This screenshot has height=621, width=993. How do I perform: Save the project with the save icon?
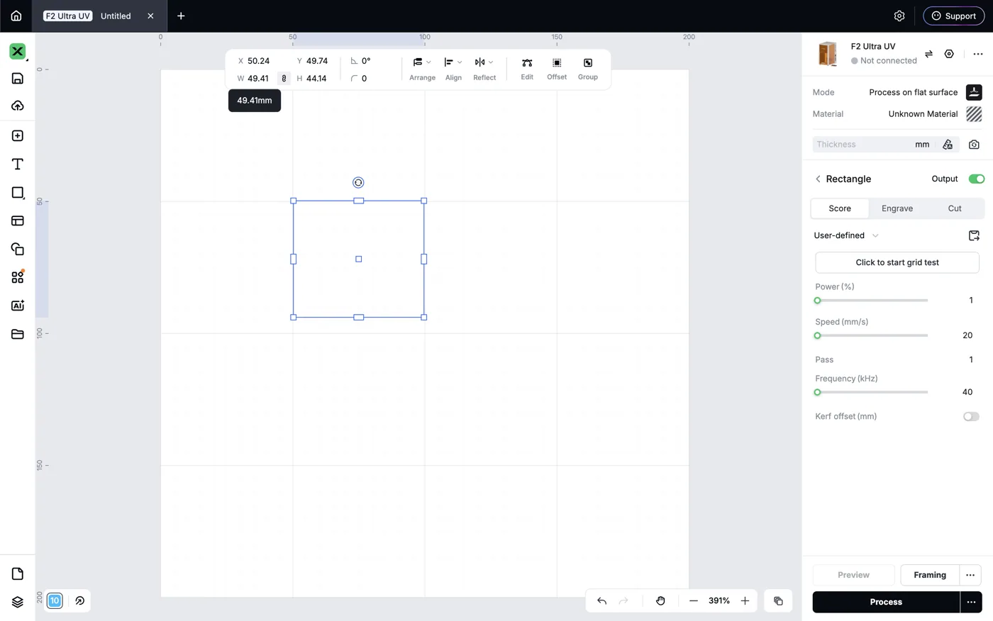[x=18, y=78]
